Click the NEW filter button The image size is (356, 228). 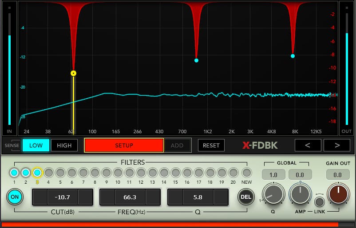pos(246,173)
